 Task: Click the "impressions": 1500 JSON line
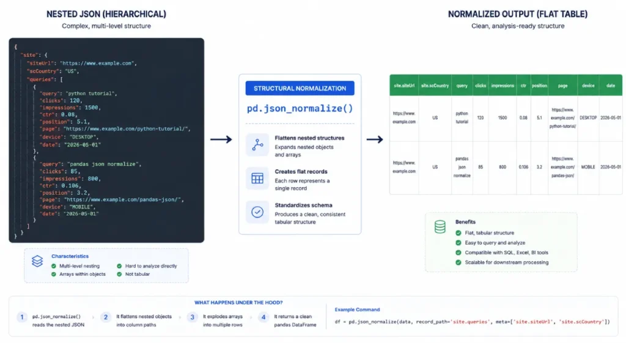tap(70, 108)
